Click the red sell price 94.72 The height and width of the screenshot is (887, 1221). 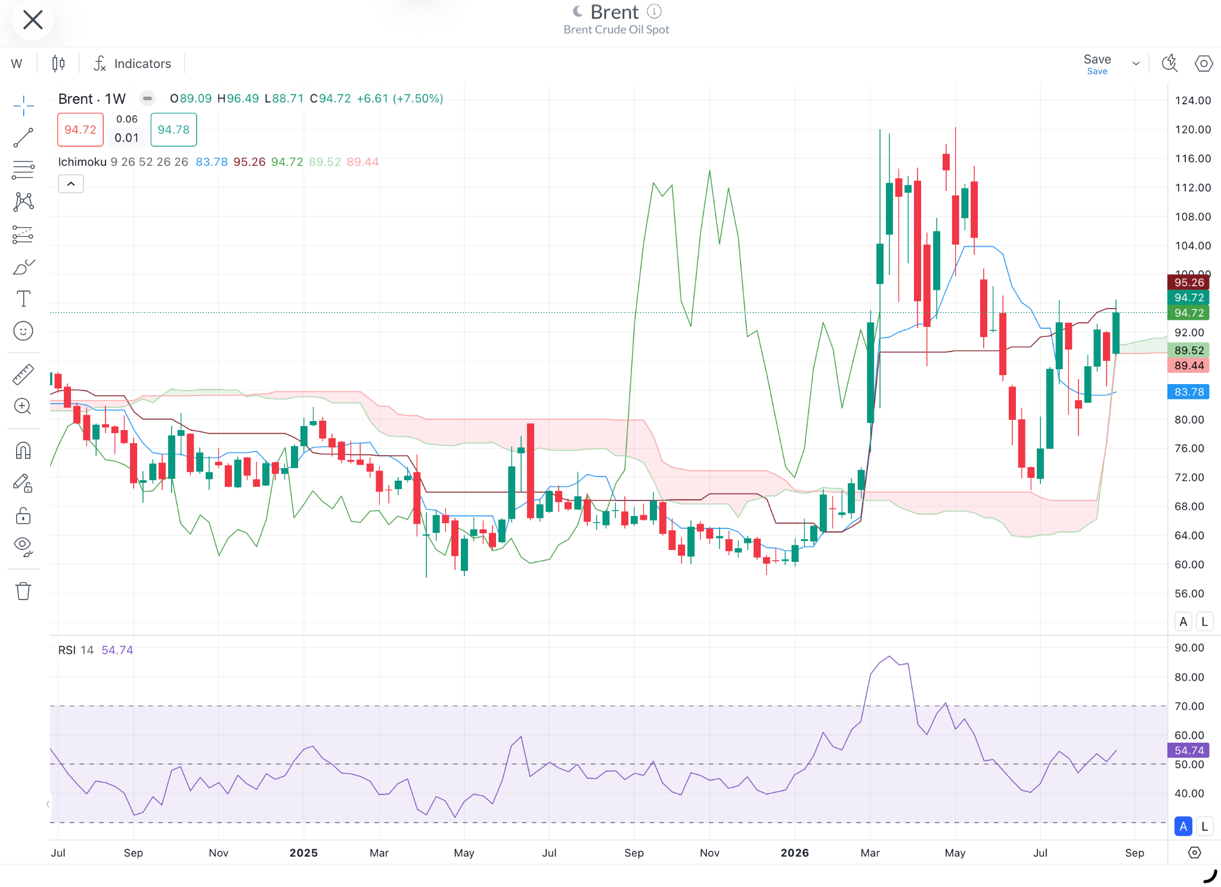pos(80,129)
